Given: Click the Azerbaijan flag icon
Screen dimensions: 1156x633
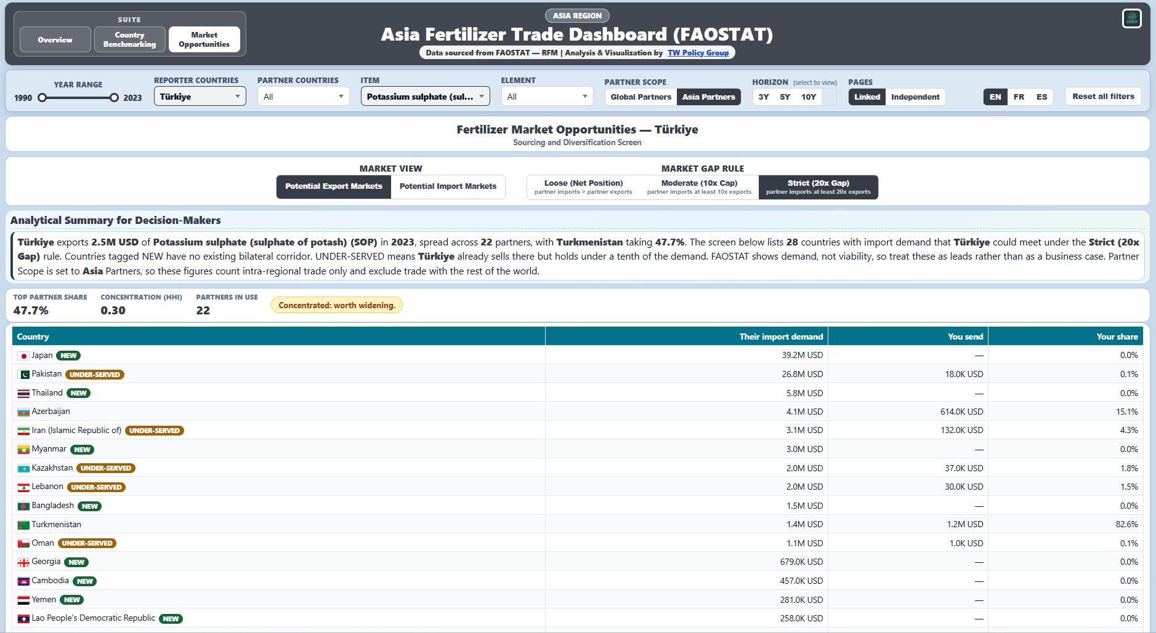Looking at the screenshot, I should pos(23,412).
